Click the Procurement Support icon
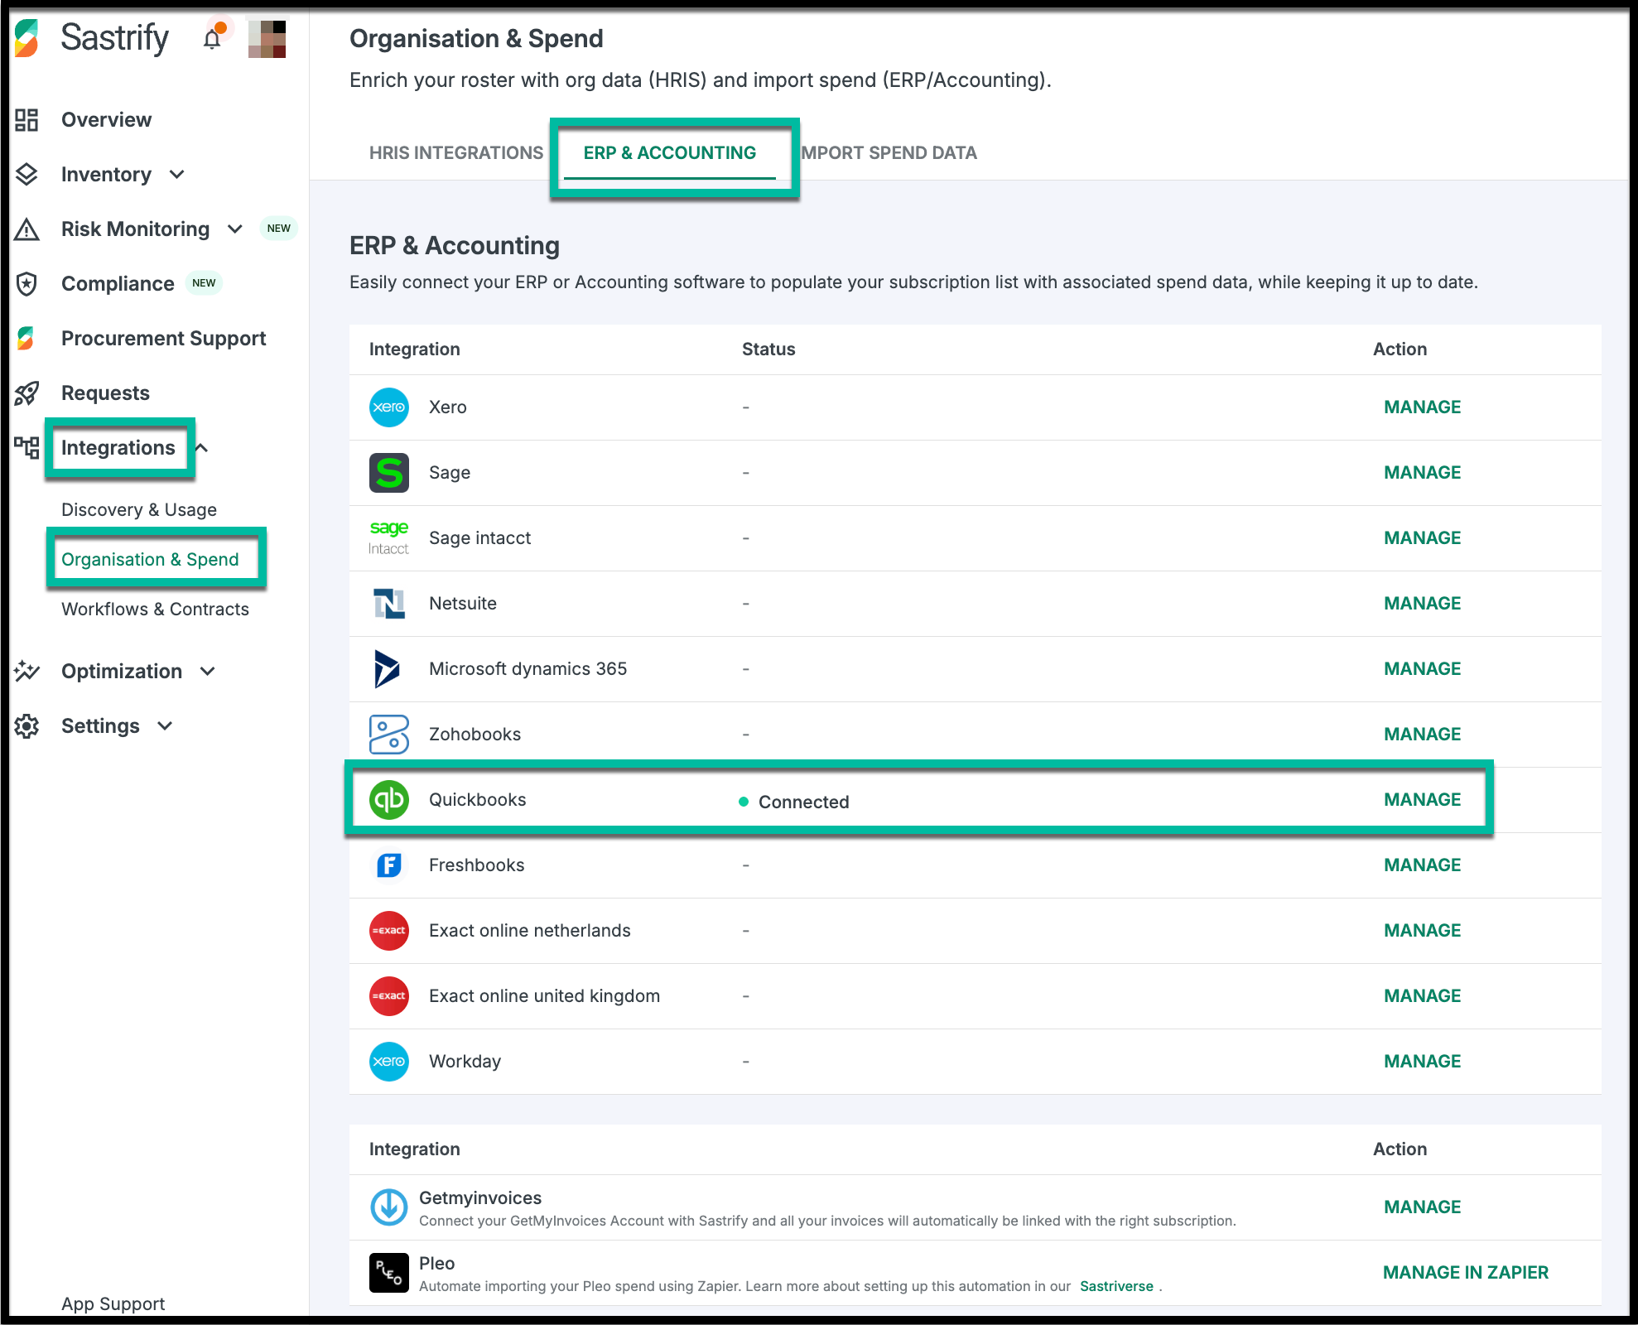Image resolution: width=1638 pixels, height=1325 pixels. point(26,338)
